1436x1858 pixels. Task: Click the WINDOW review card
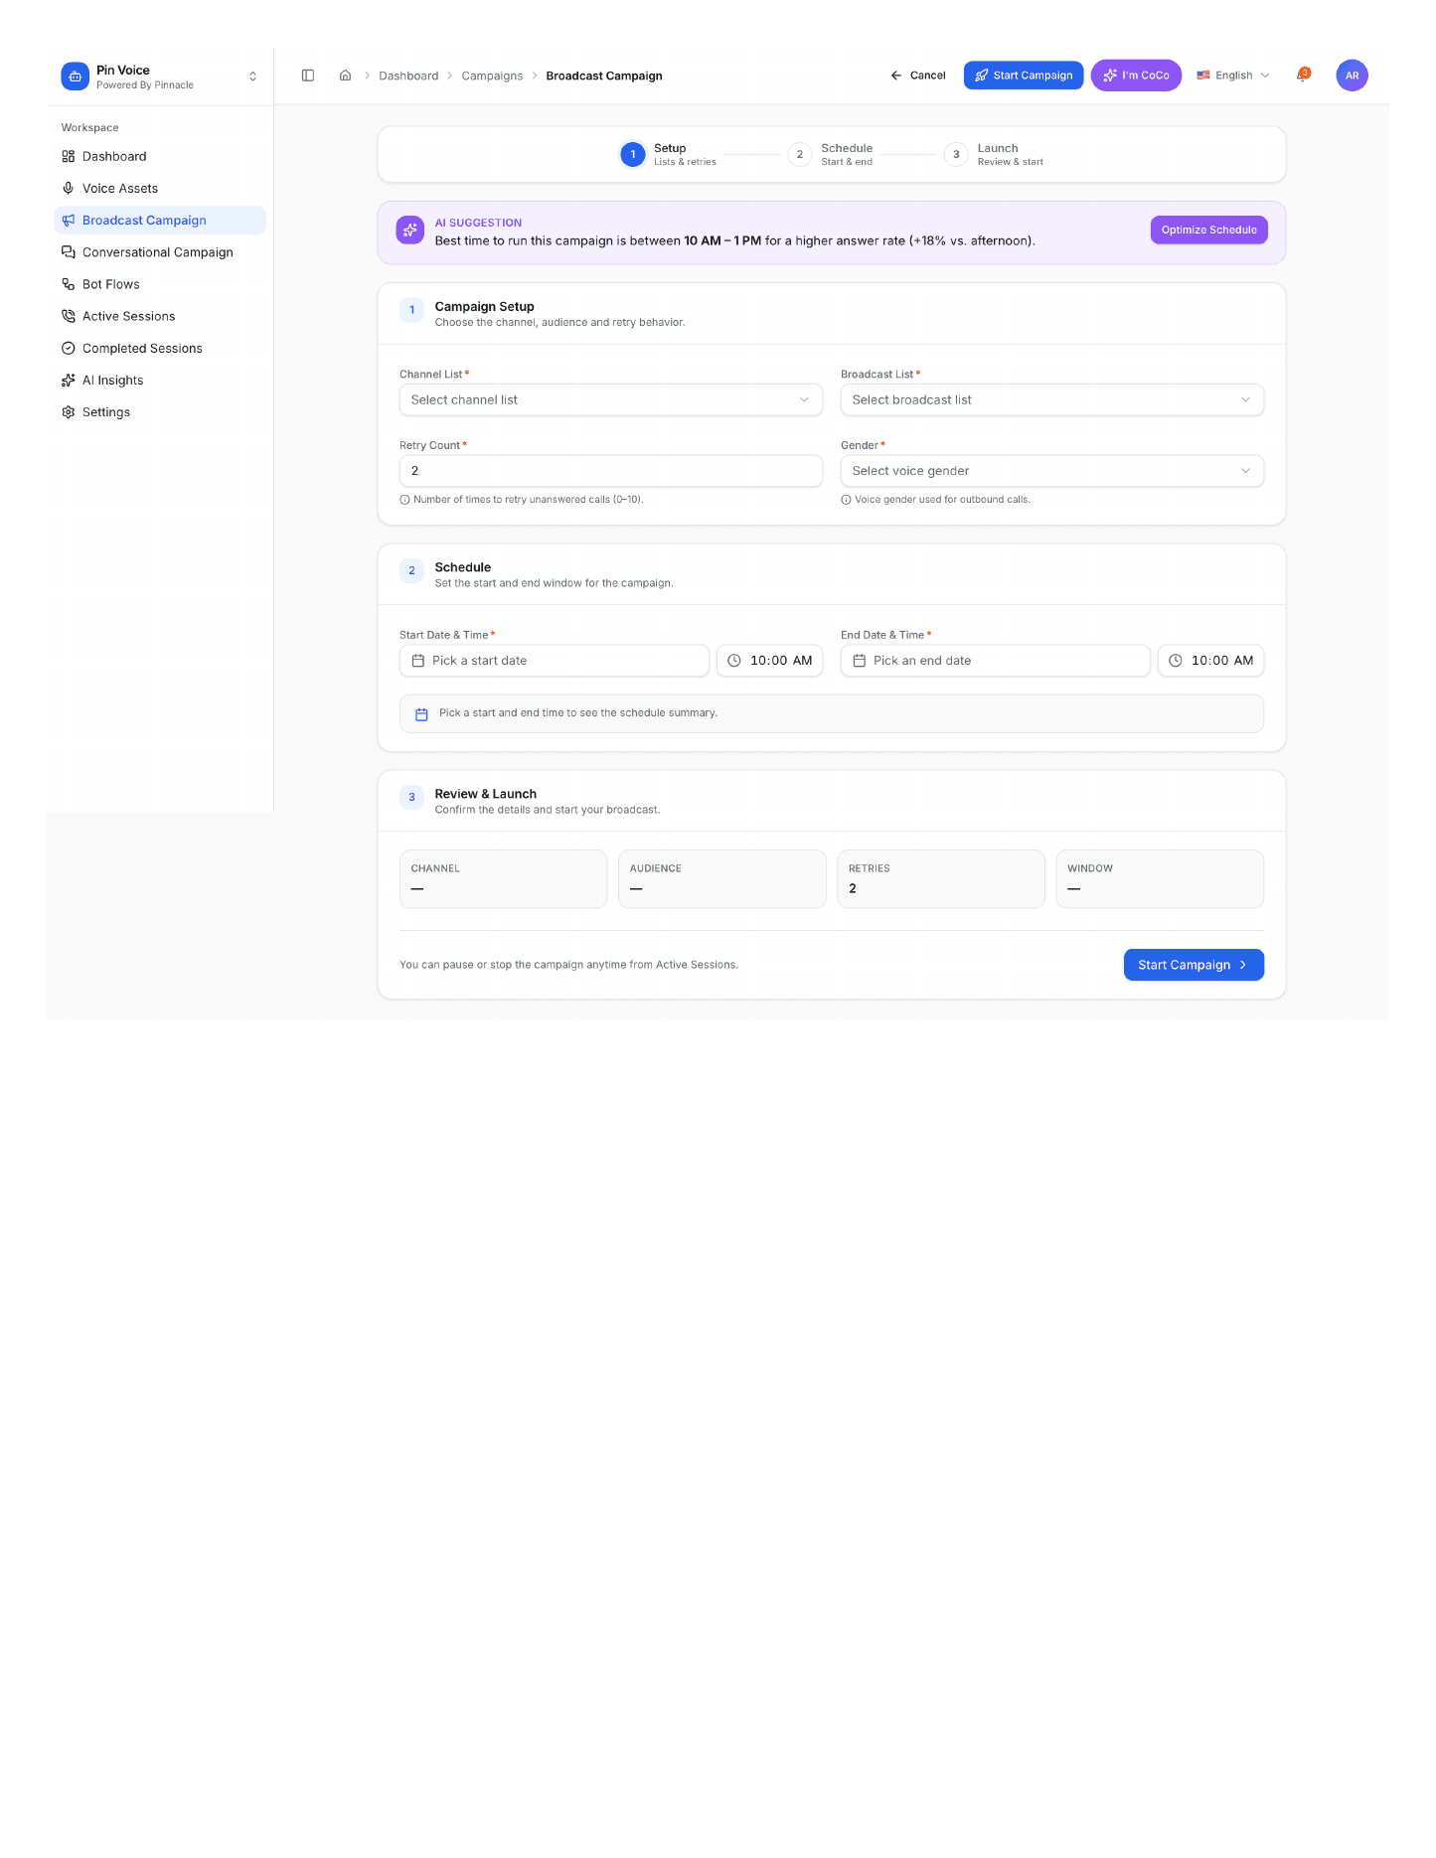click(x=1160, y=879)
